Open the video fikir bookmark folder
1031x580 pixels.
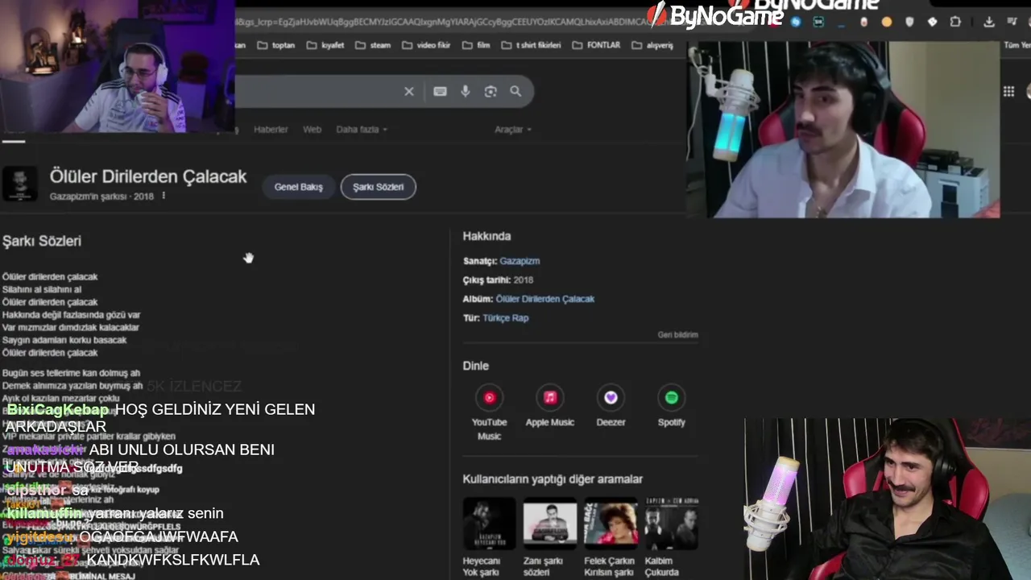tap(425, 45)
